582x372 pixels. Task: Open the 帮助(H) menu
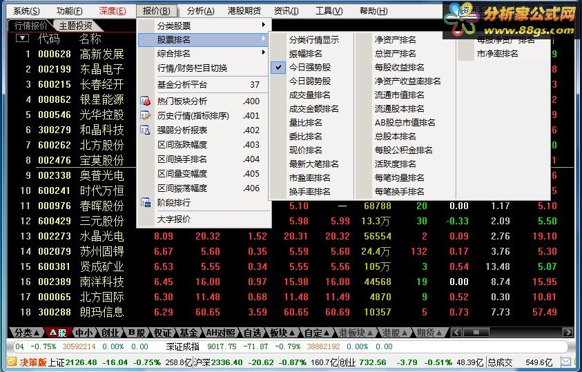374,11
